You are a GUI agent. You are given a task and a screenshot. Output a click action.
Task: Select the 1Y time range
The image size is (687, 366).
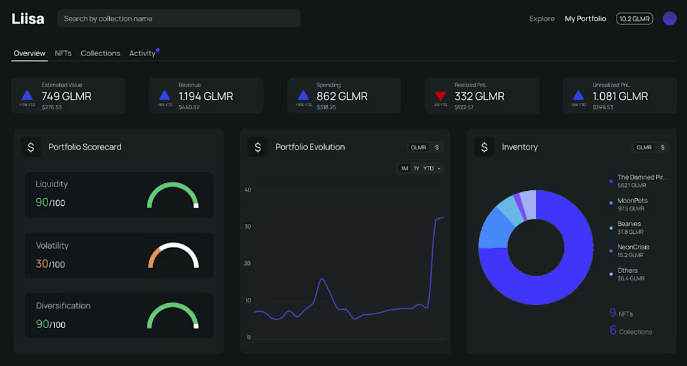[x=416, y=168]
